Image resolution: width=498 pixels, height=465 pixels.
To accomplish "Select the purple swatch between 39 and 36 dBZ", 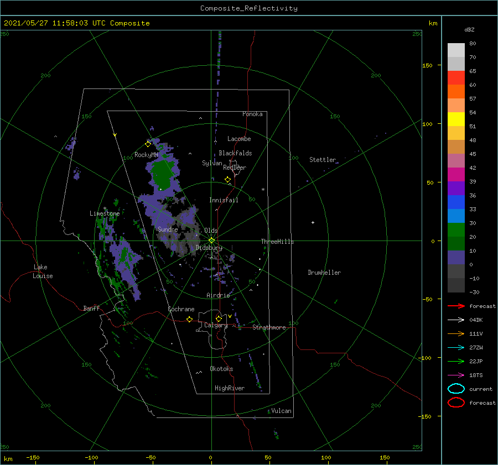I will point(456,188).
